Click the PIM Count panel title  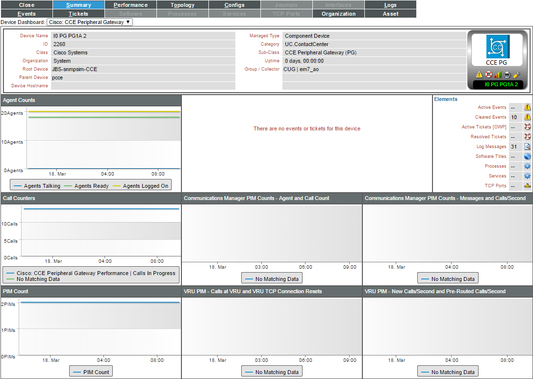16,291
